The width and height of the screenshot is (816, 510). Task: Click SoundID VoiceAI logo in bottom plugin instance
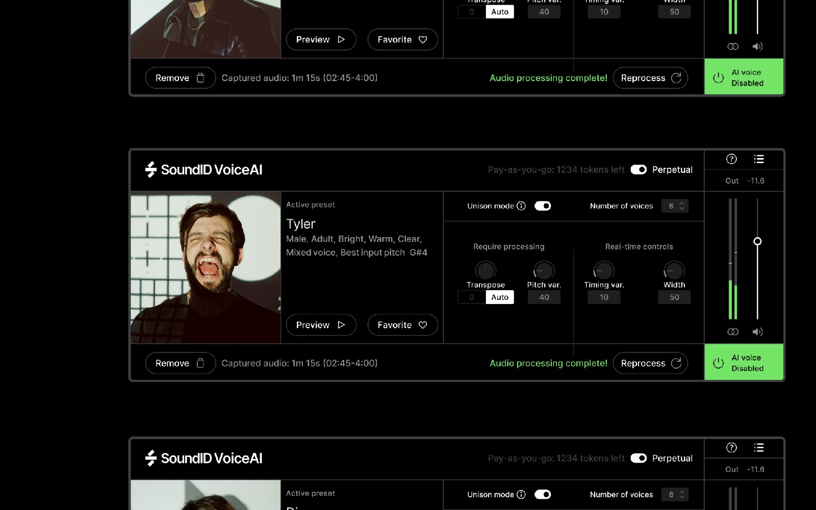[203, 458]
